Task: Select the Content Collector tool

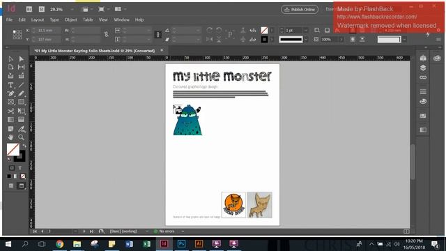Action: coord(11,76)
